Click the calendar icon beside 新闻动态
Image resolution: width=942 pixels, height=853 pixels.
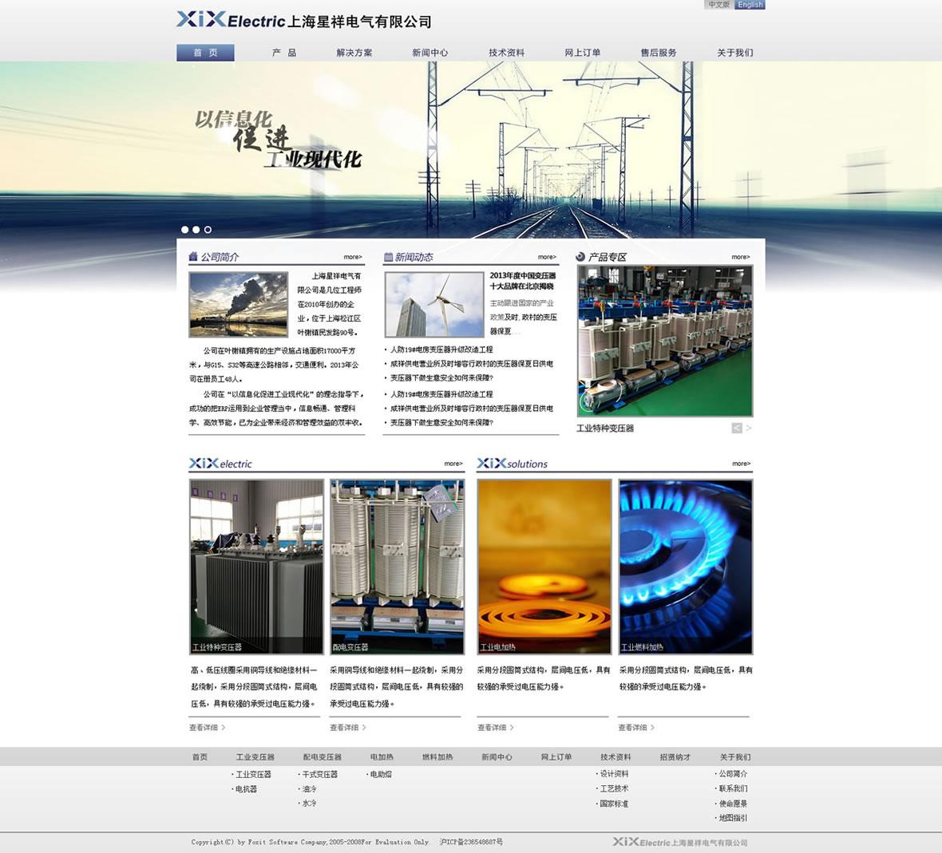[388, 257]
